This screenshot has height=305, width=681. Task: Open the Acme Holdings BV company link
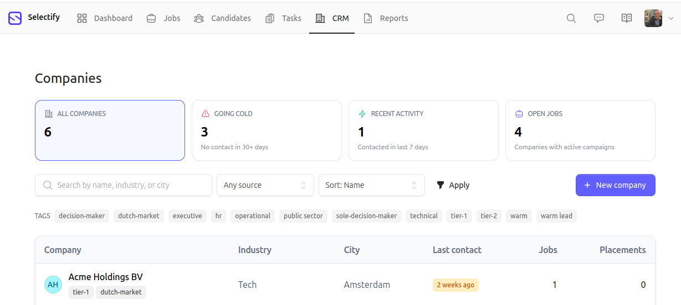click(x=106, y=277)
